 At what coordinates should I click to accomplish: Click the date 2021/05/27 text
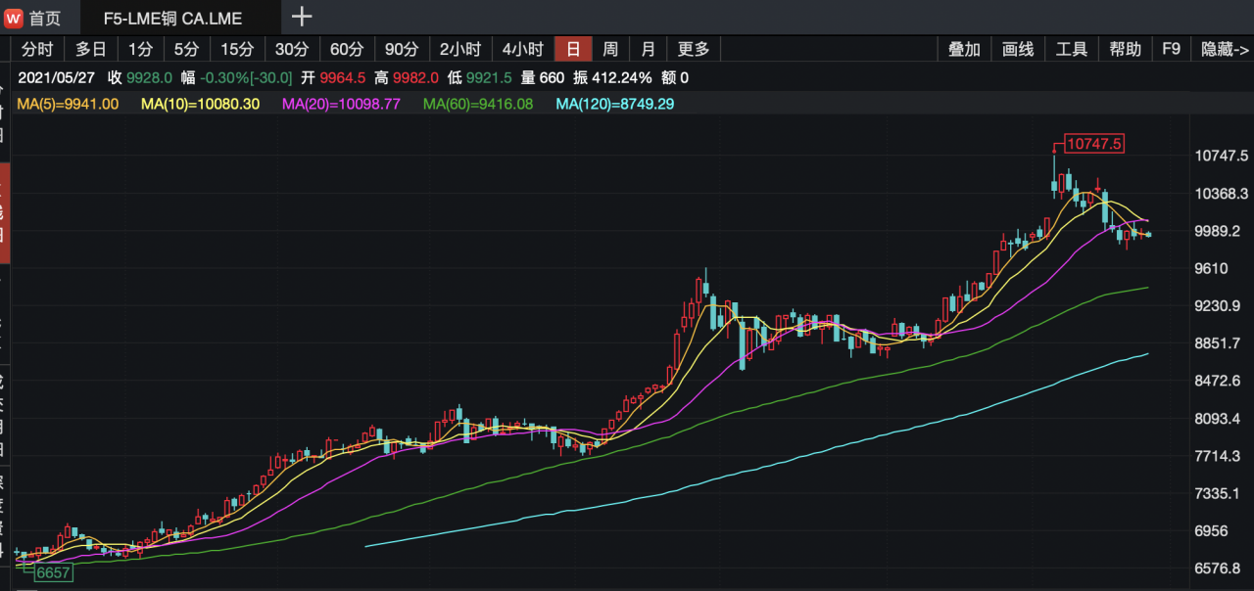[x=57, y=78]
